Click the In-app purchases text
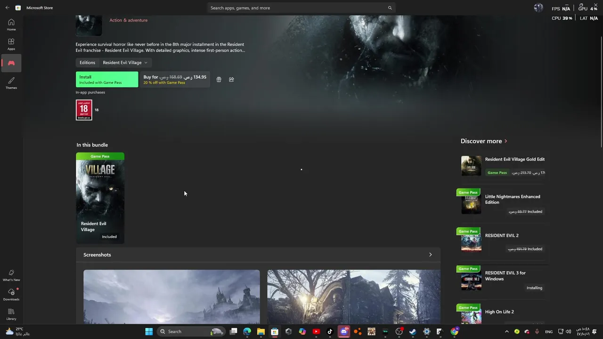 tap(90, 92)
